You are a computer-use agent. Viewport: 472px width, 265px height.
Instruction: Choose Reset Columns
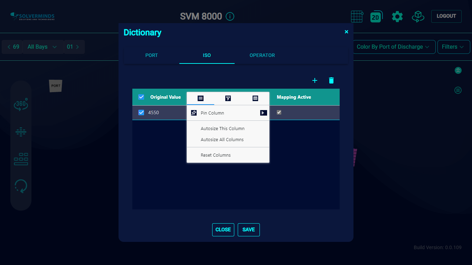228,155
